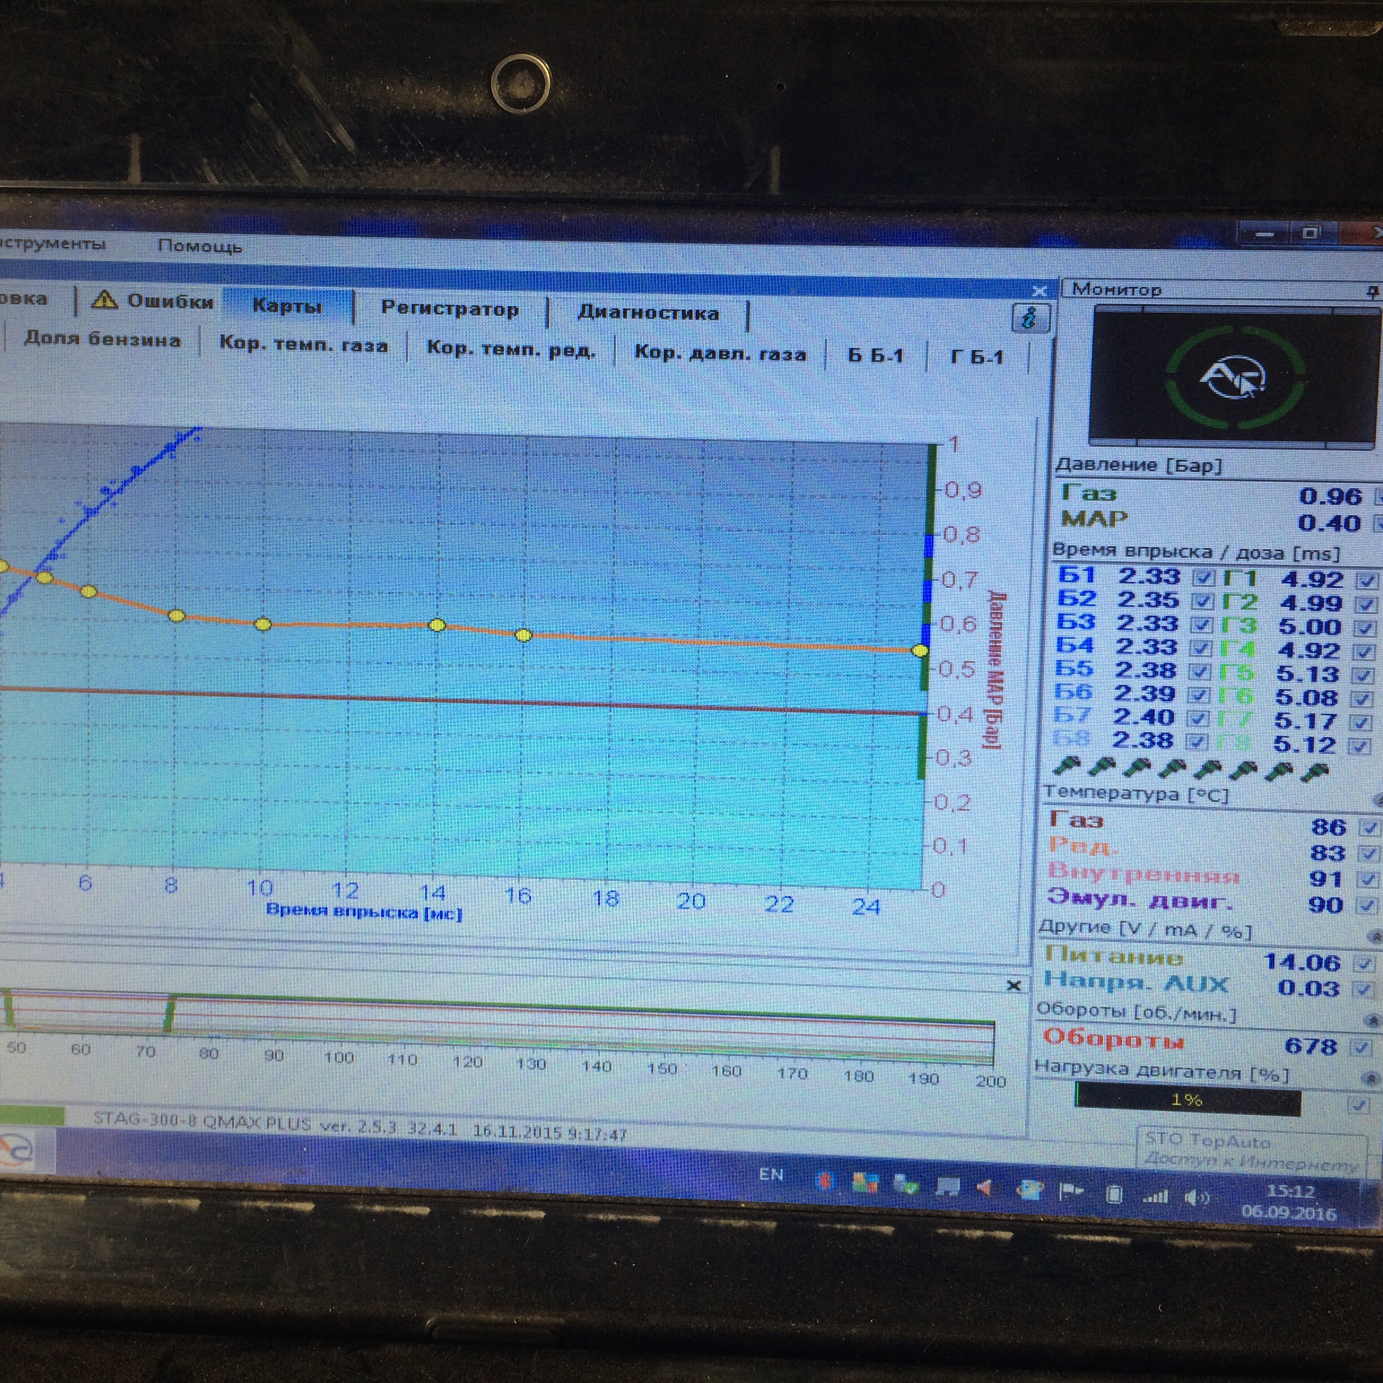The image size is (1383, 1383).
Task: Click the first green injector icon
Action: pyautogui.click(x=1066, y=767)
